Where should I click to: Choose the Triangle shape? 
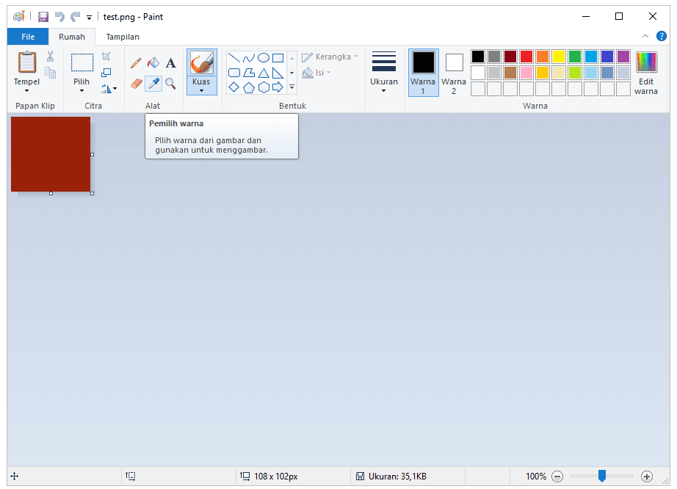click(x=264, y=73)
